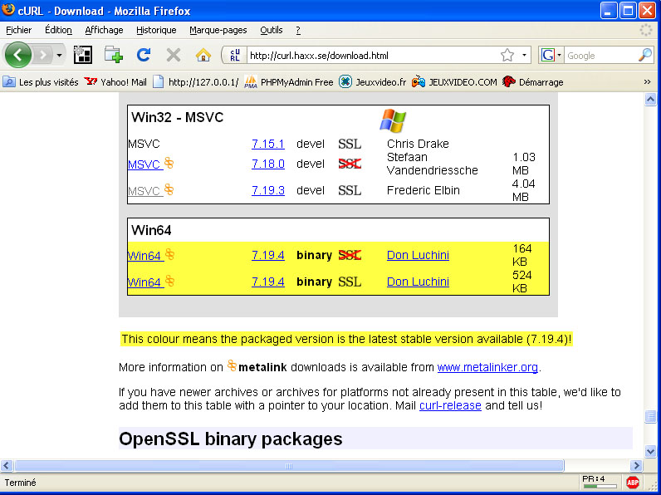Open the version 7.15.1 link

coord(268,144)
